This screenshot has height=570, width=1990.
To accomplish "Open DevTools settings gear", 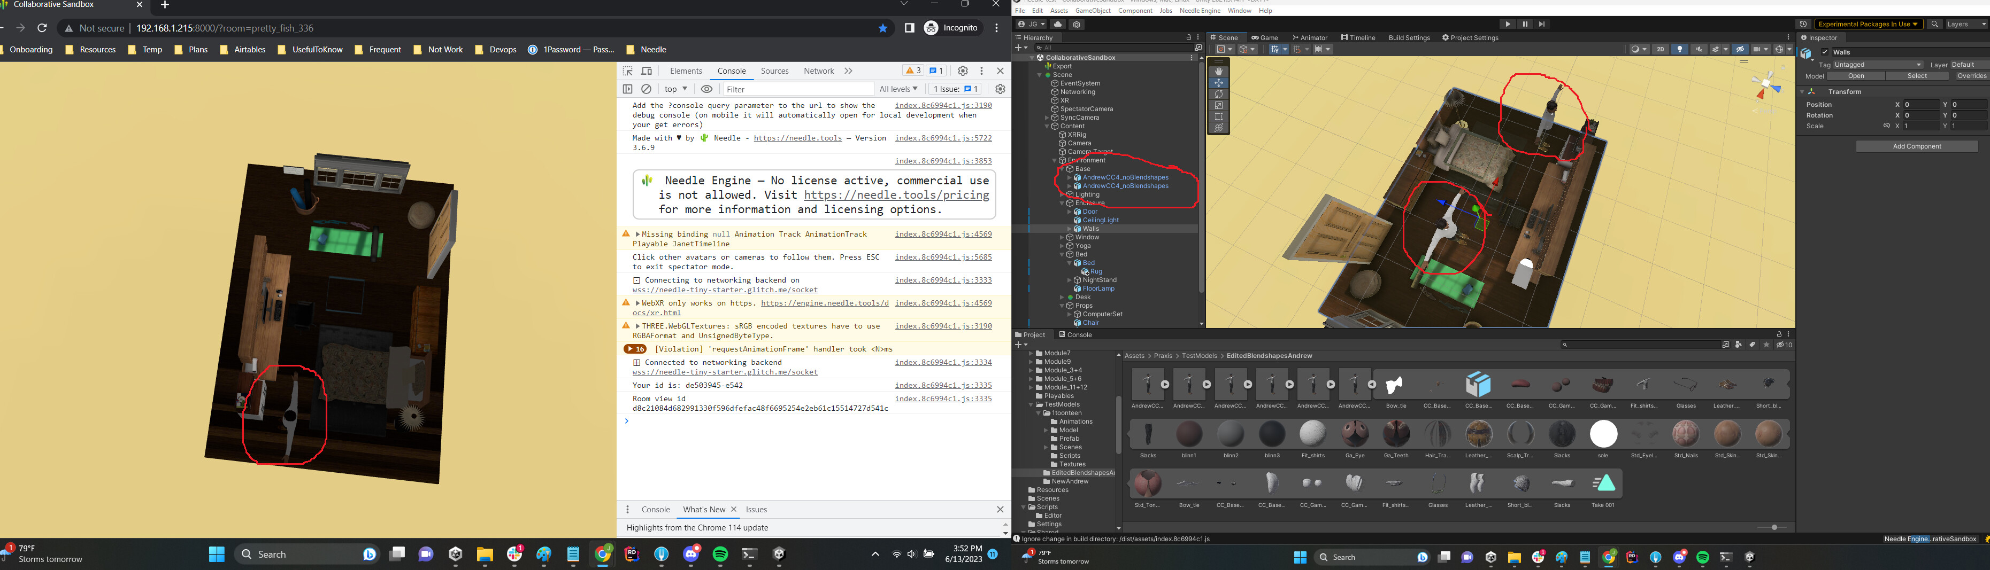I will coord(963,71).
